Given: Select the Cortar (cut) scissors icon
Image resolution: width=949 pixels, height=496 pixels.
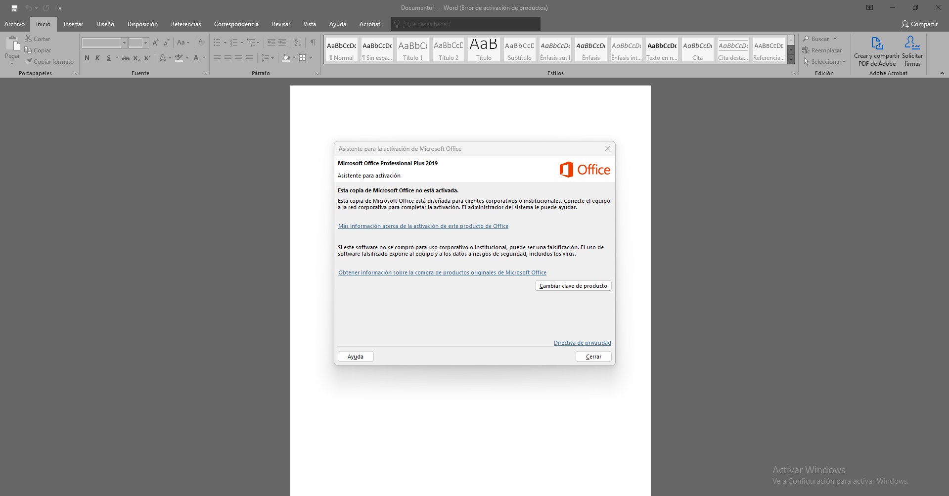Looking at the screenshot, I should point(27,38).
